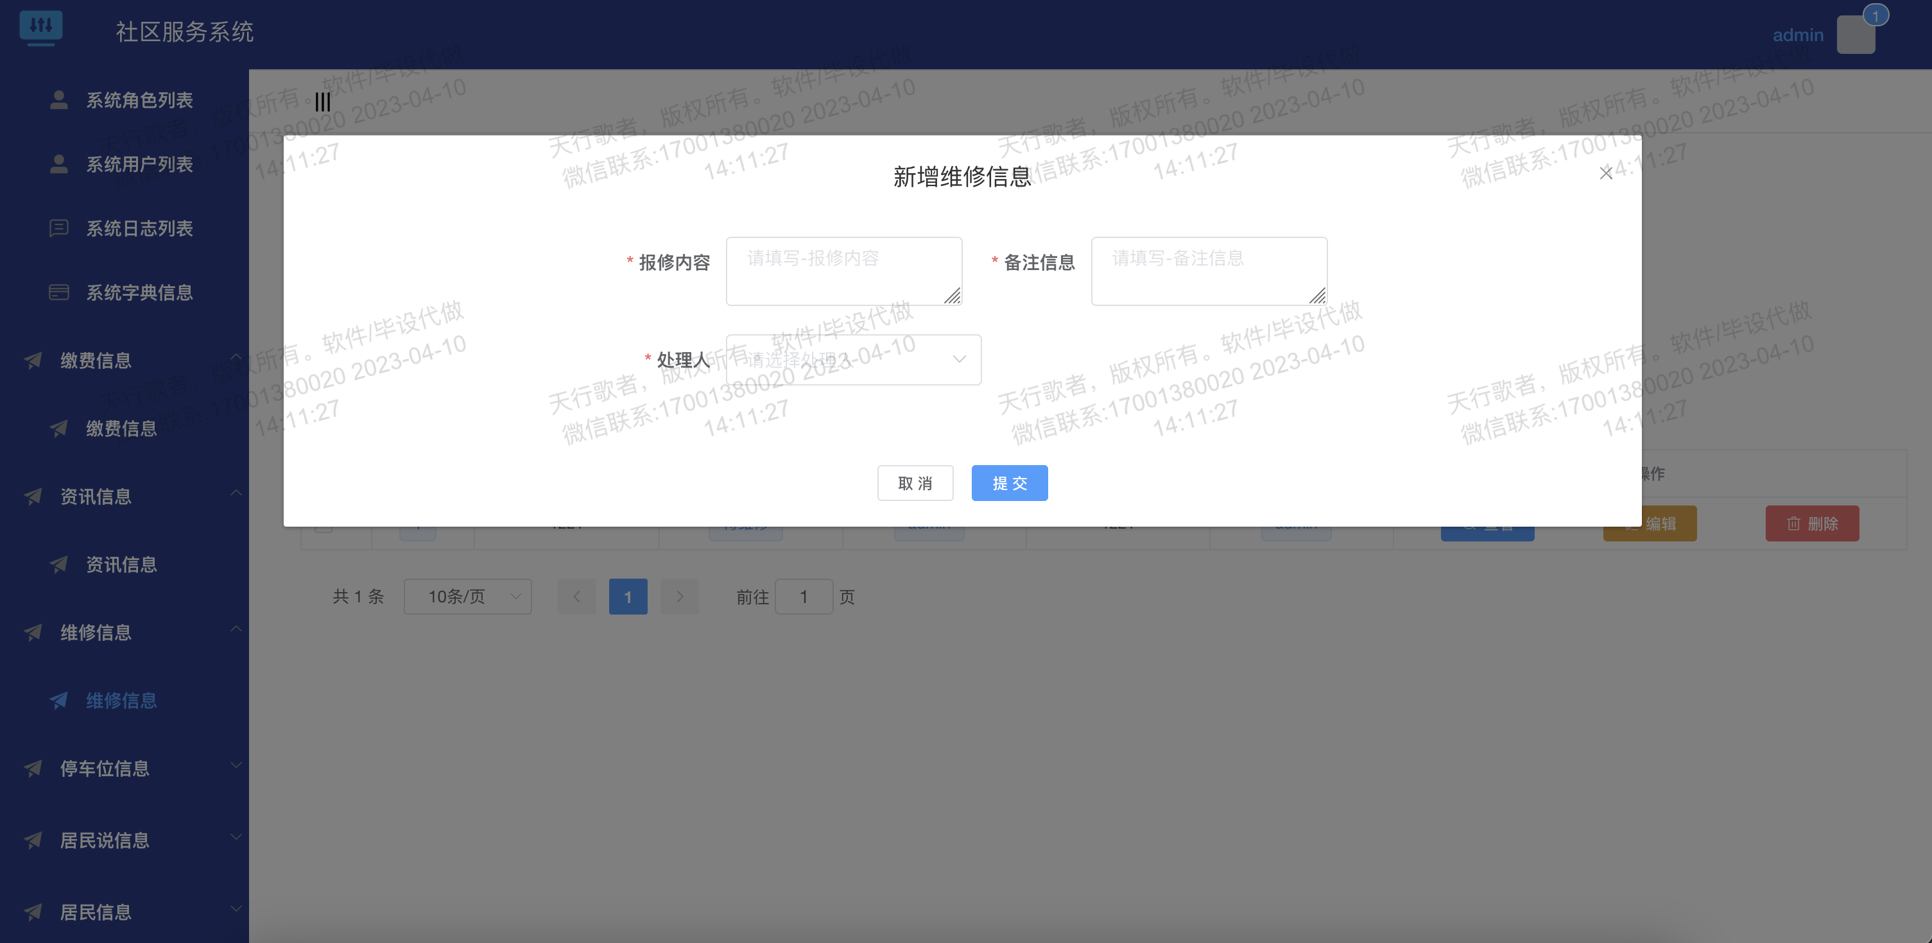
Task: Click the community service system logo icon
Action: pyautogui.click(x=42, y=28)
